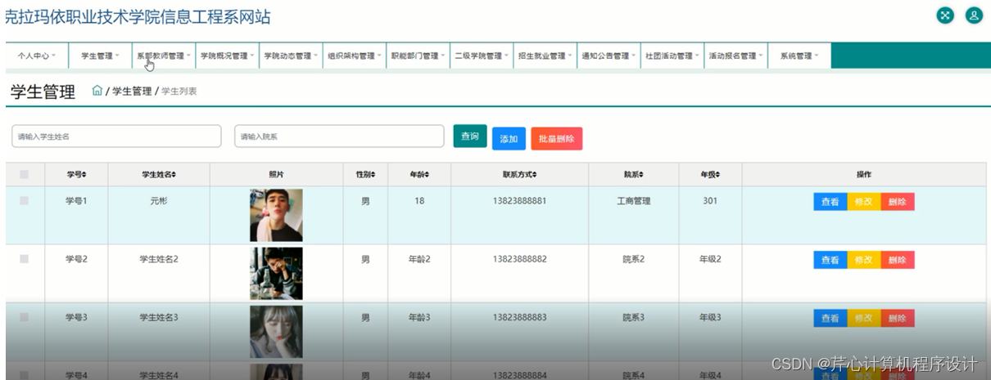The width and height of the screenshot is (991, 380).
Task: Click the home icon in breadcrumb
Action: click(97, 91)
